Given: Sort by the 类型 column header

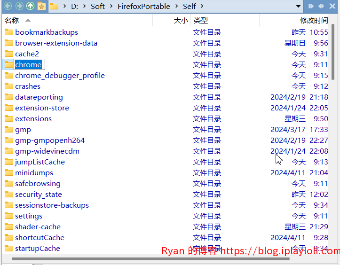Looking at the screenshot, I should pyautogui.click(x=225, y=21).
